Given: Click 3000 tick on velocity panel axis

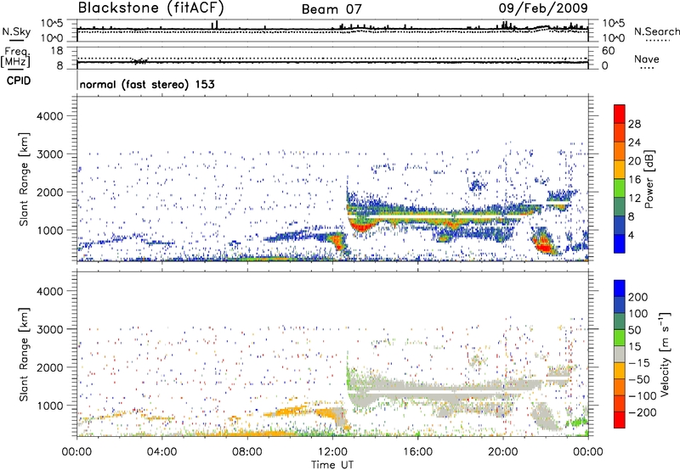Looking at the screenshot, I should [x=50, y=329].
